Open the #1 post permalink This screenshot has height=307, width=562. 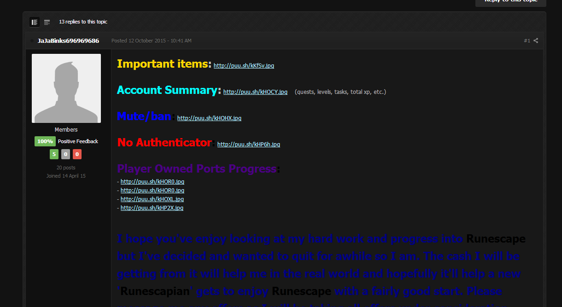point(527,41)
